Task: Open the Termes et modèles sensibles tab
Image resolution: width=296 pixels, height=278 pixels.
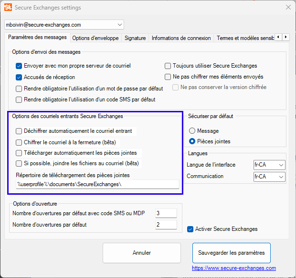Action: coord(245,38)
